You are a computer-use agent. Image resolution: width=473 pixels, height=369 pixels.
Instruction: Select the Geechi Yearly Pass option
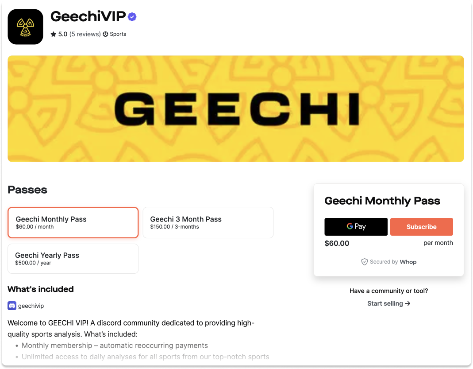click(73, 259)
